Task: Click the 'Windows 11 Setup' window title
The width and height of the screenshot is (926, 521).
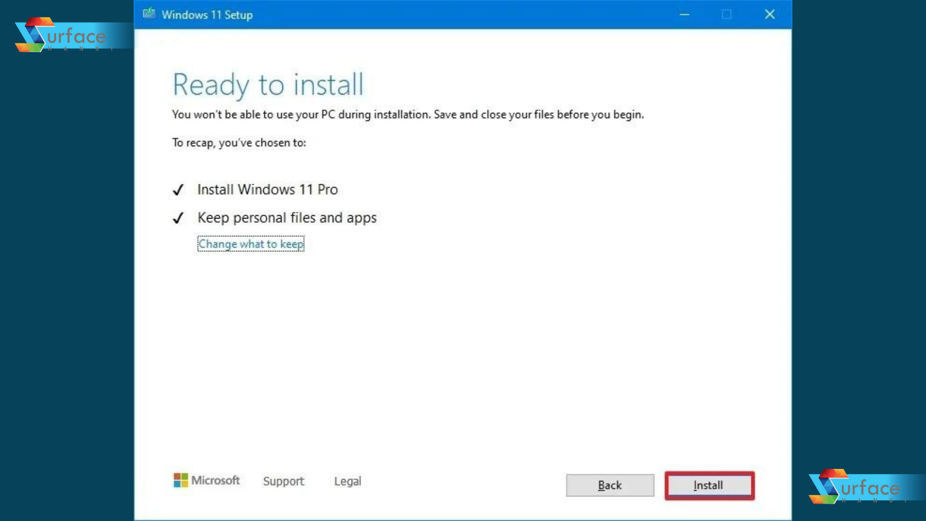Action: coord(207,15)
